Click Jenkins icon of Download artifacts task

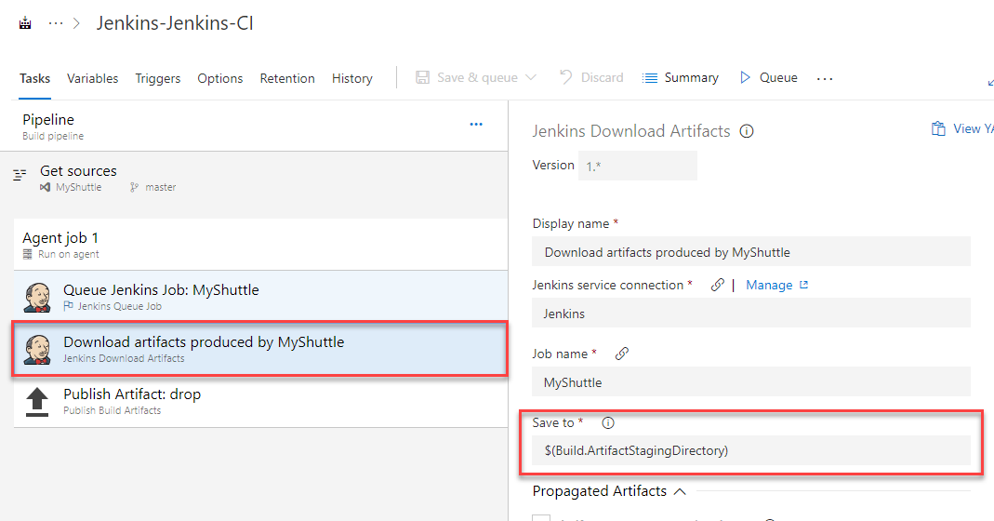(x=37, y=350)
